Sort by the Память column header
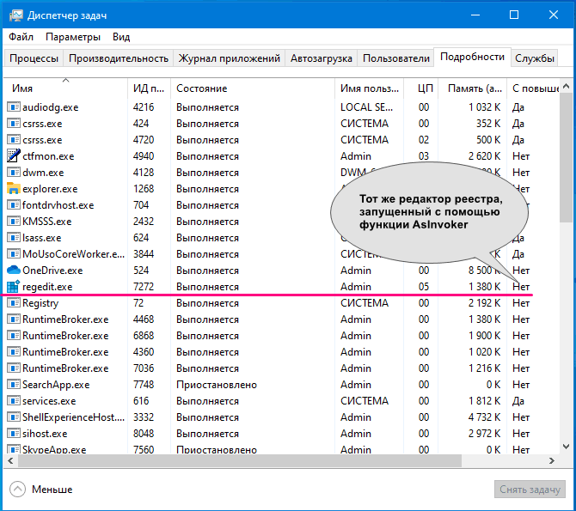576x511 pixels. tap(473, 88)
